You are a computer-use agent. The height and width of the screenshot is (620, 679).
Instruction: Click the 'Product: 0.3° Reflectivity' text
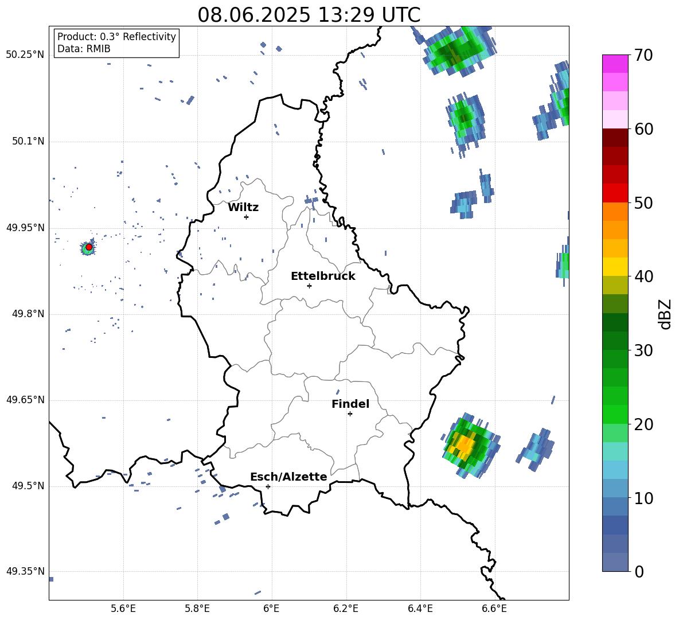116,37
